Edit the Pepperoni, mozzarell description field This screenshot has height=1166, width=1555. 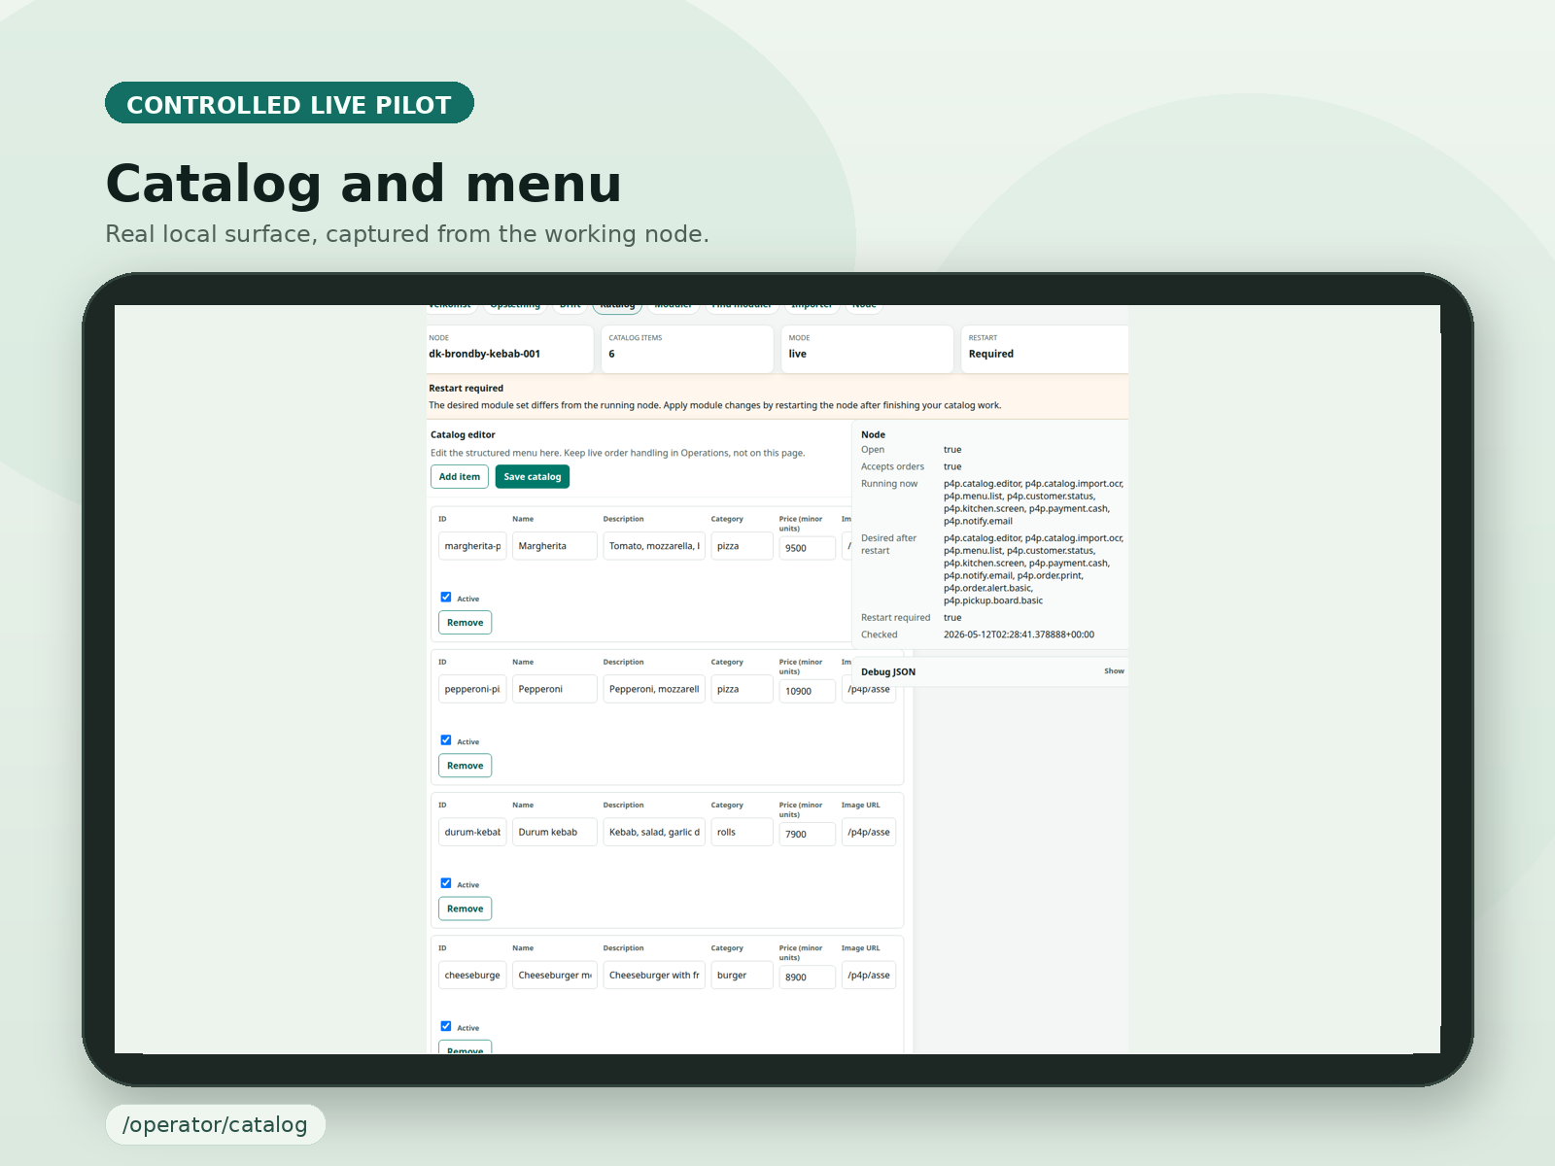[654, 689]
